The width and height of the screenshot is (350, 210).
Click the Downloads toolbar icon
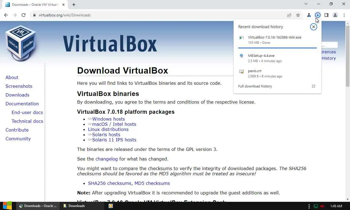point(318,15)
